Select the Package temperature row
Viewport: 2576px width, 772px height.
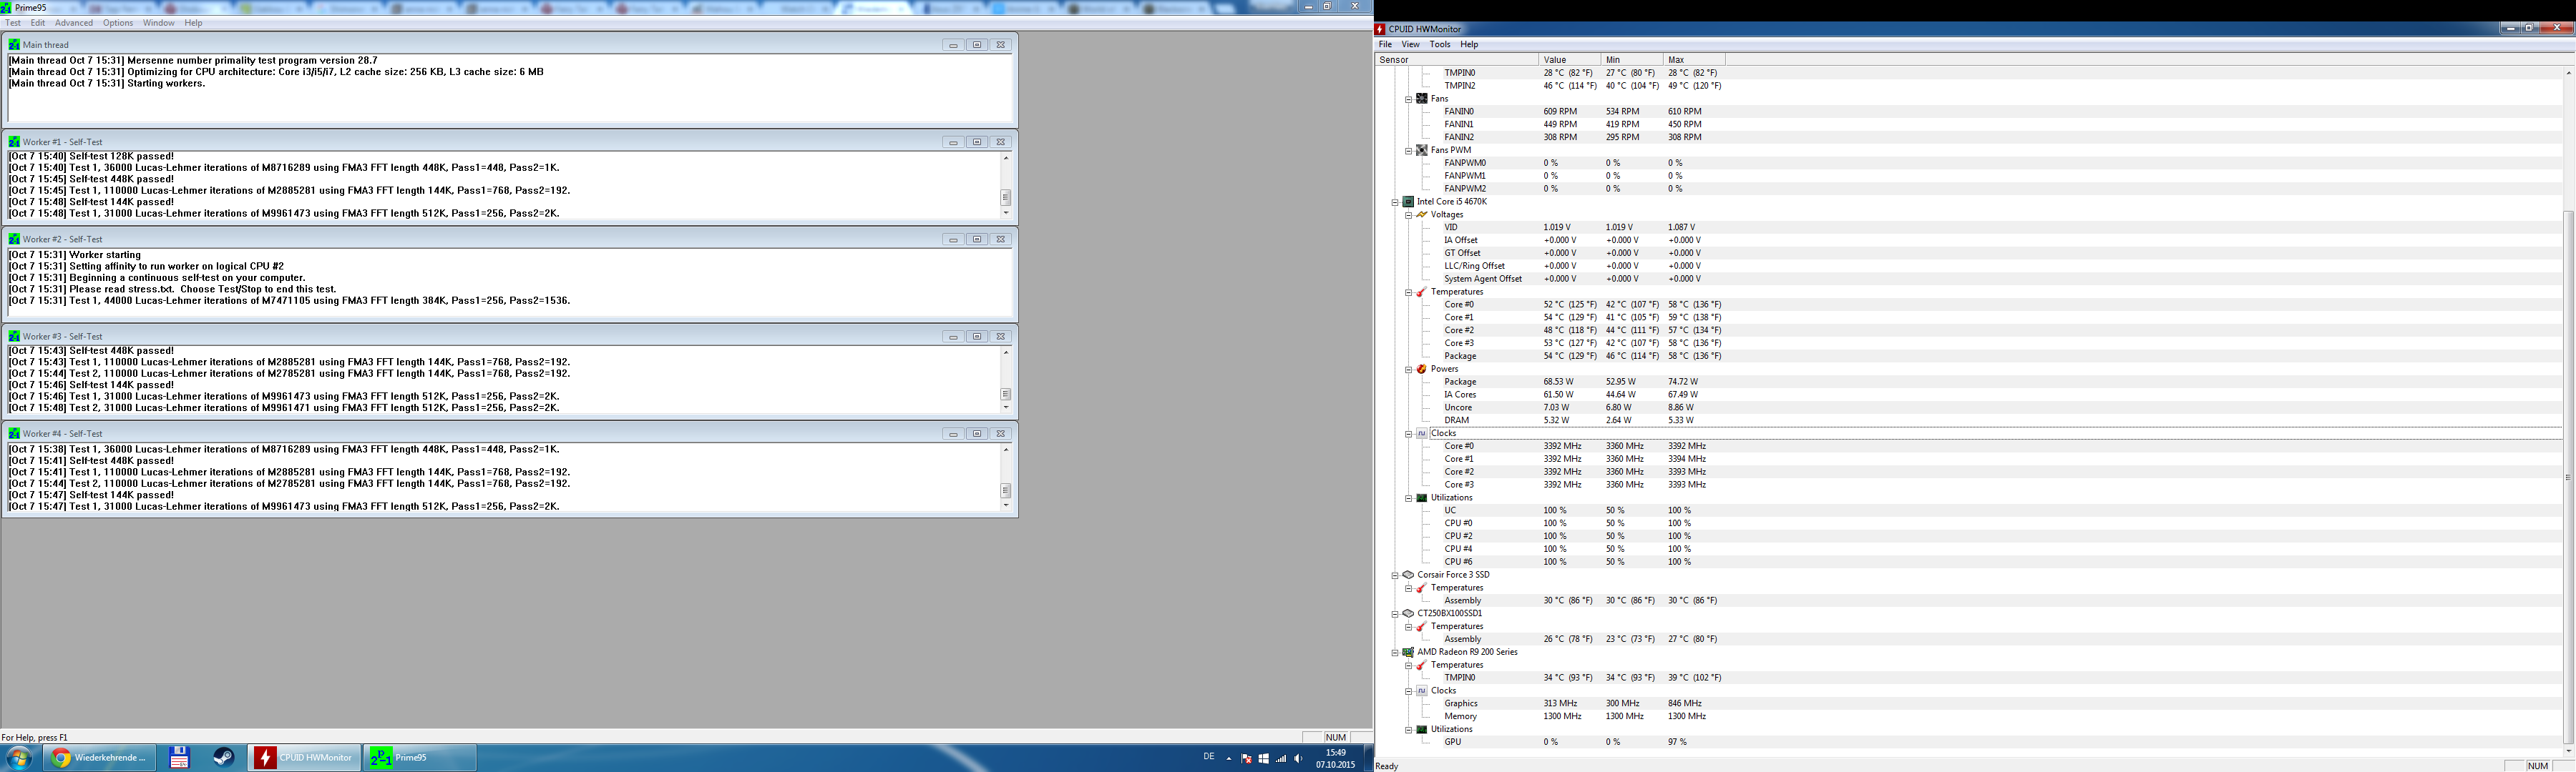1460,357
